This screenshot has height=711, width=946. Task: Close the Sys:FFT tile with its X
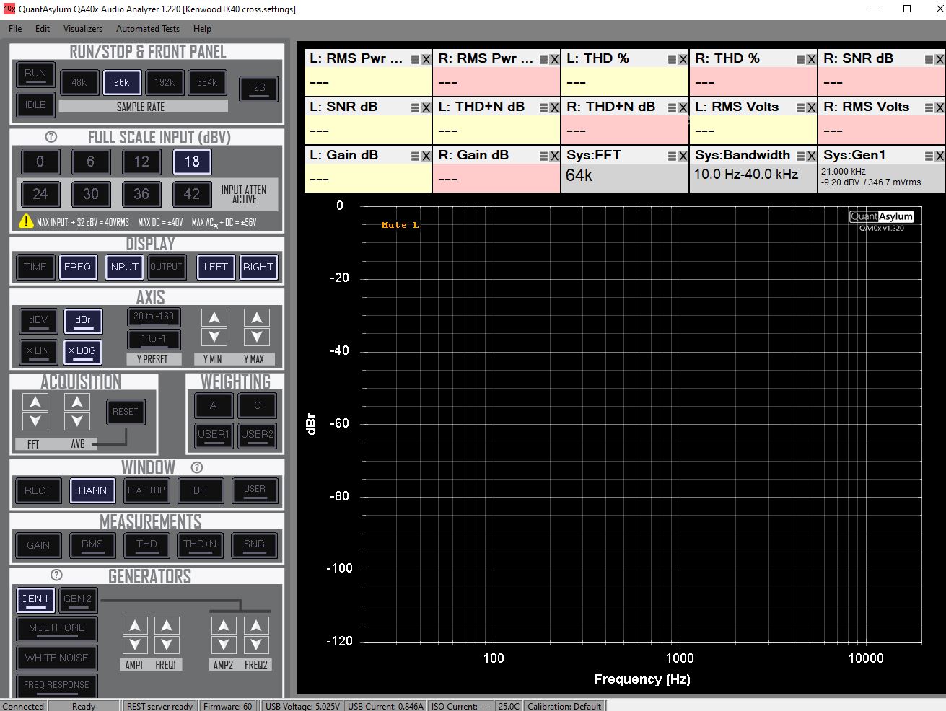pyautogui.click(x=683, y=156)
